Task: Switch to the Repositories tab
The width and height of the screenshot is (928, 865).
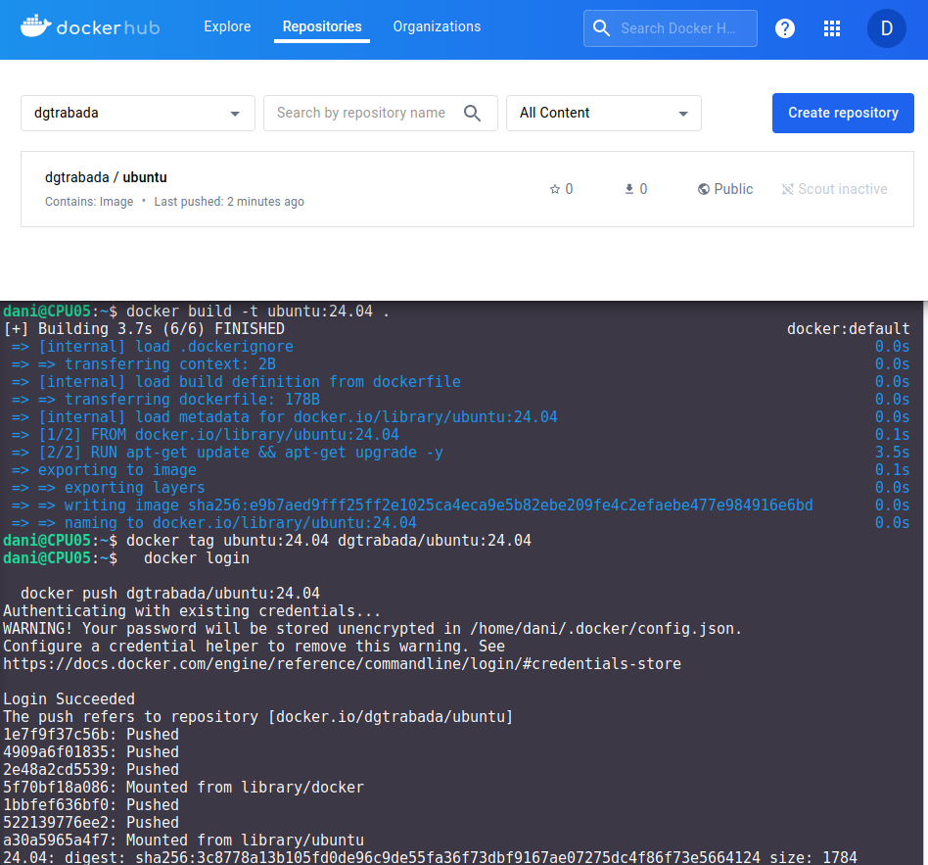Action: [322, 26]
